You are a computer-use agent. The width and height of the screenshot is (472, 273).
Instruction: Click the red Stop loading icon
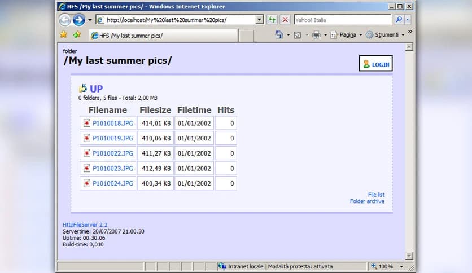point(285,20)
